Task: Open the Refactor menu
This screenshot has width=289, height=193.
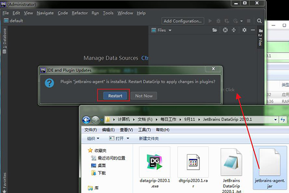Action: coord(79,13)
